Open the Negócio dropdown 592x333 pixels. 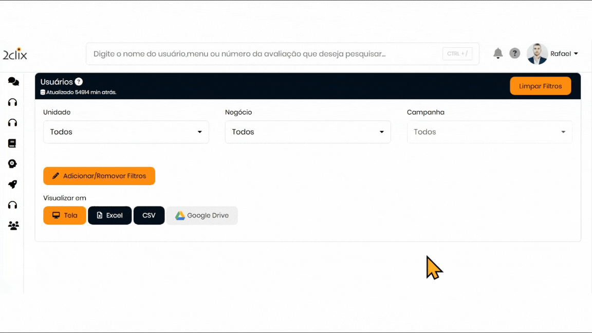(308, 132)
